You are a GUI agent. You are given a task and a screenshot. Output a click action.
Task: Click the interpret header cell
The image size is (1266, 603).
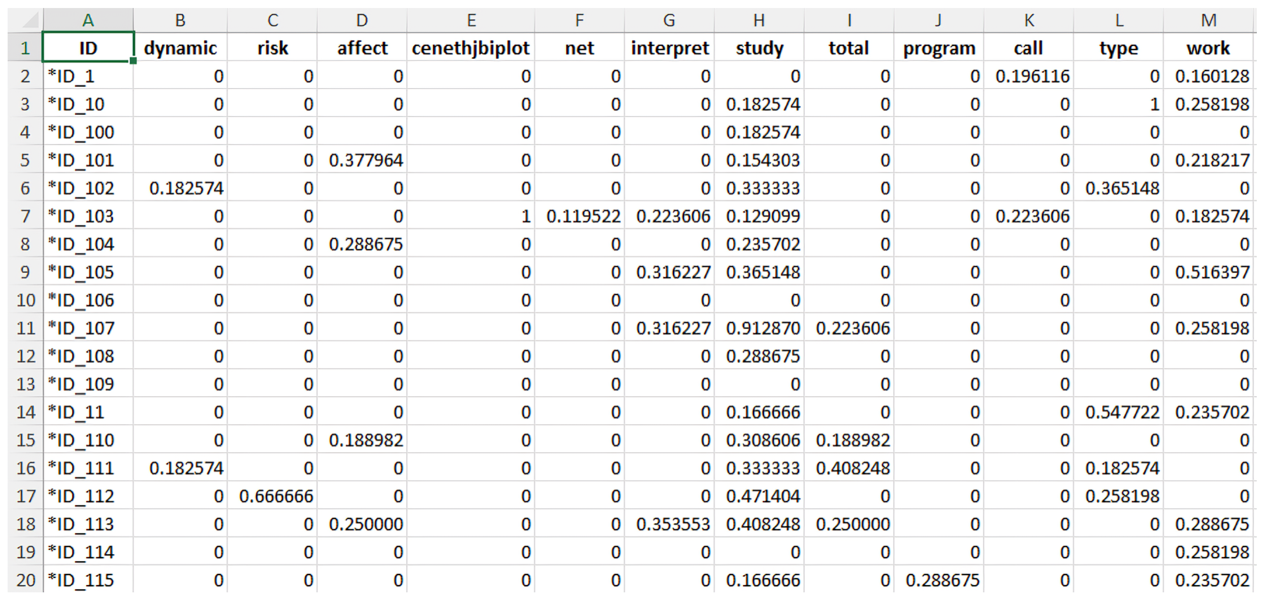coord(669,48)
